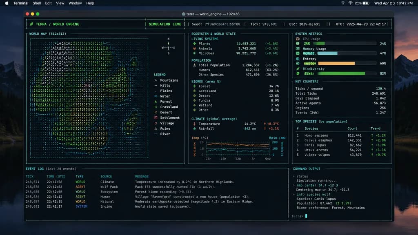The width and height of the screenshot is (418, 235).
Task: Click the 'info species wolf' command line
Action: pyautogui.click(x=313, y=195)
